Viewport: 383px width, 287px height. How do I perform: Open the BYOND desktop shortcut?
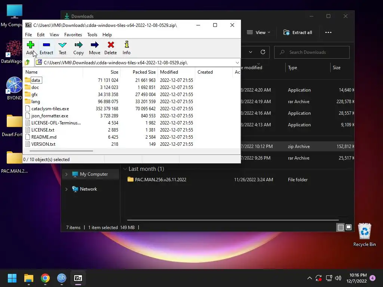coord(14,88)
